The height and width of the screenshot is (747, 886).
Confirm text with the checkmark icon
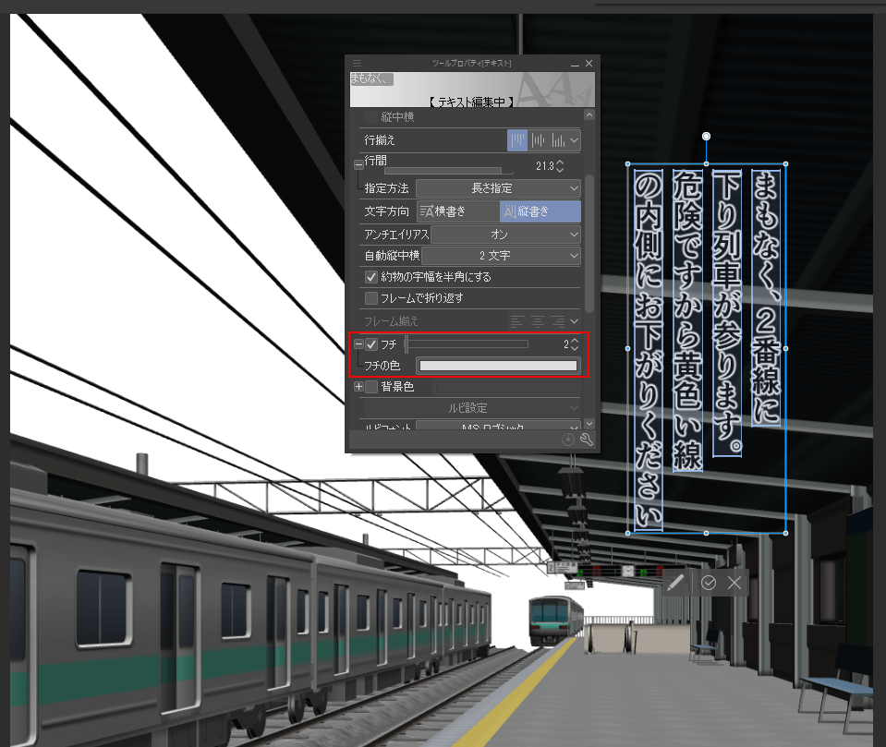point(709,582)
